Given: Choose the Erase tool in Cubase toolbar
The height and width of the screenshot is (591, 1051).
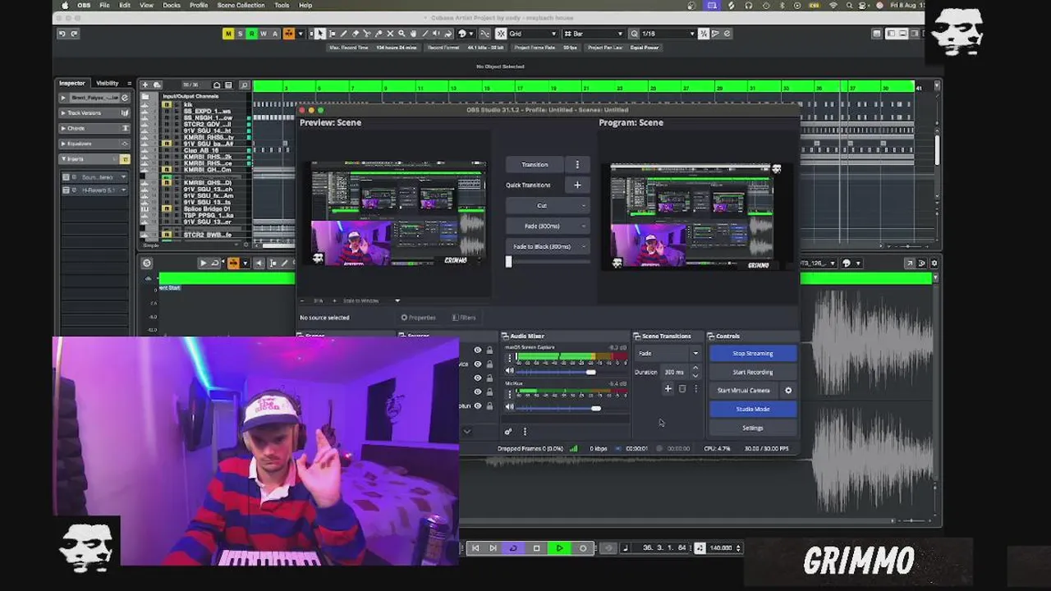Looking at the screenshot, I should click(x=356, y=34).
